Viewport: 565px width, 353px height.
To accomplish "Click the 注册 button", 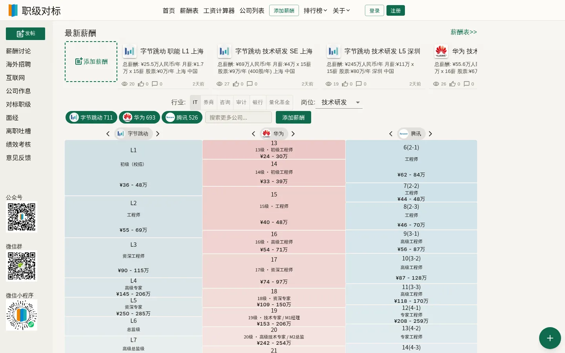I will (395, 11).
